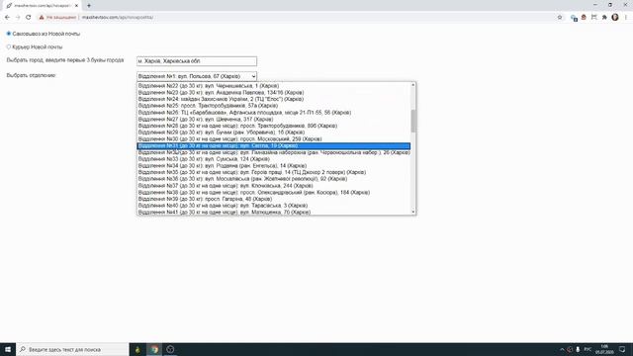The width and height of the screenshot is (633, 356).
Task: Choose Відділення №39 просп. Гагаріна, 48
Action: click(x=274, y=199)
